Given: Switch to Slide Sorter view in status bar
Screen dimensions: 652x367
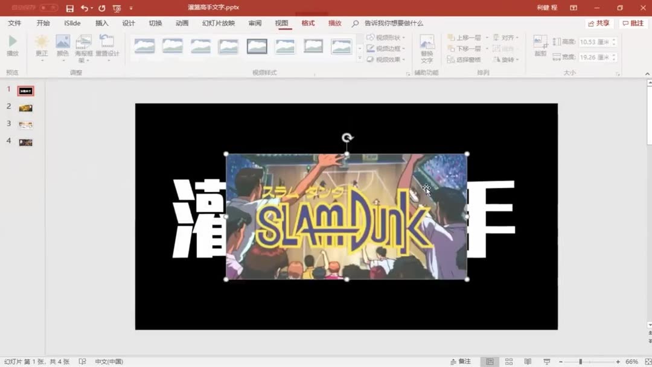Looking at the screenshot, I should coord(509,360).
